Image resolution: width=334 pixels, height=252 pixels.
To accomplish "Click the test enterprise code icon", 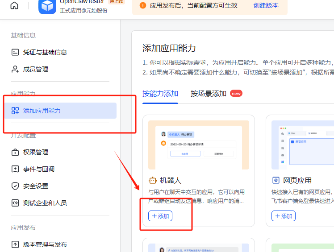I will point(15,203).
